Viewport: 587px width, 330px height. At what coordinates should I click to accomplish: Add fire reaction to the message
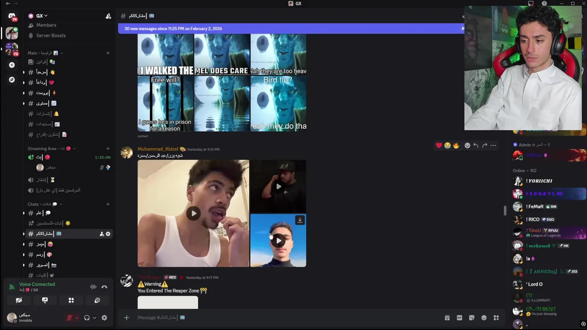click(x=456, y=145)
